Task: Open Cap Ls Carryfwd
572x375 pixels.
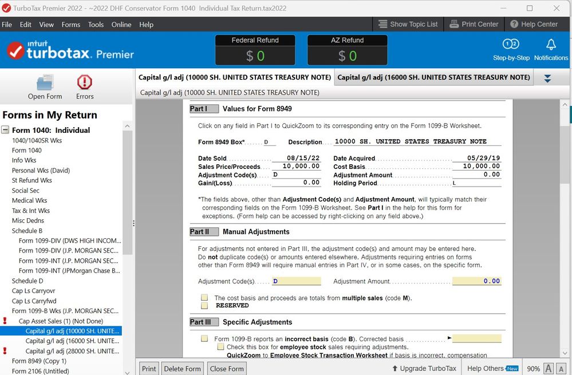Action: pos(34,301)
